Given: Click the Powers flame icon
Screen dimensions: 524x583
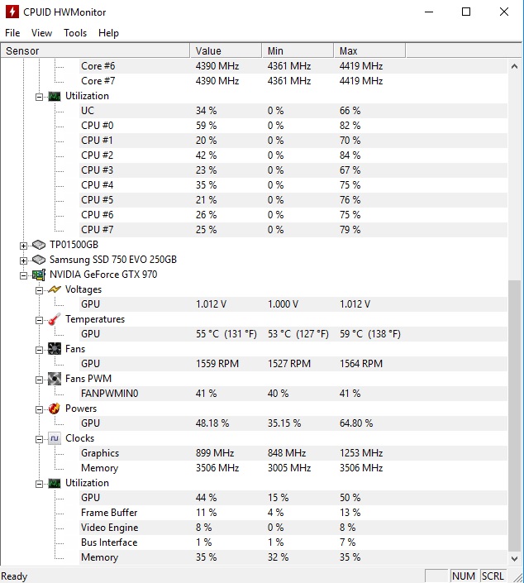Looking at the screenshot, I should point(55,409).
